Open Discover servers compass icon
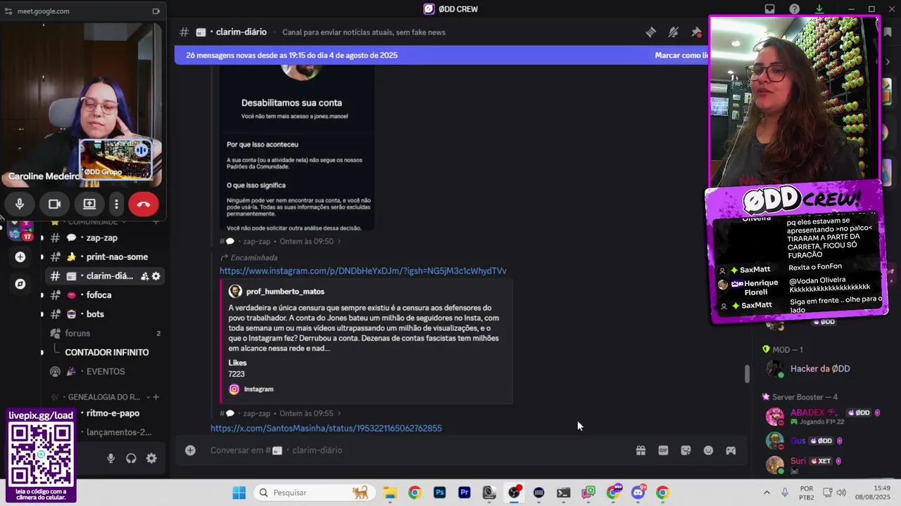 tap(20, 284)
